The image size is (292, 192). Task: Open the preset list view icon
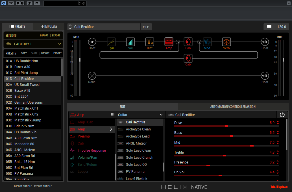coord(269,27)
